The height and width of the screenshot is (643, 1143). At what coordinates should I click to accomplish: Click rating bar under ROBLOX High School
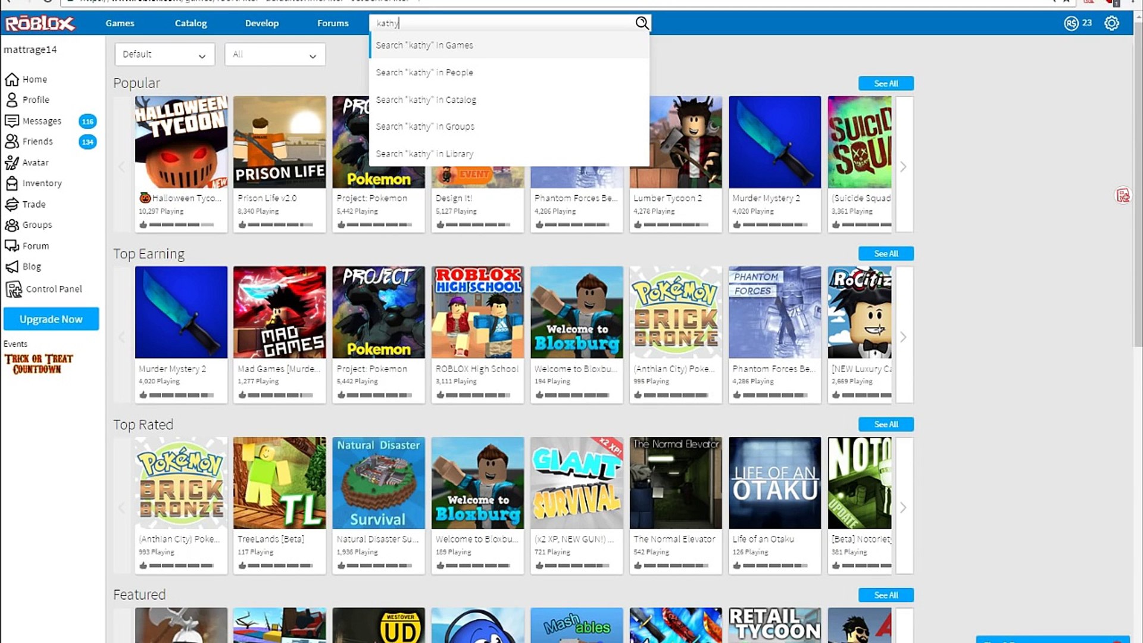click(x=477, y=395)
